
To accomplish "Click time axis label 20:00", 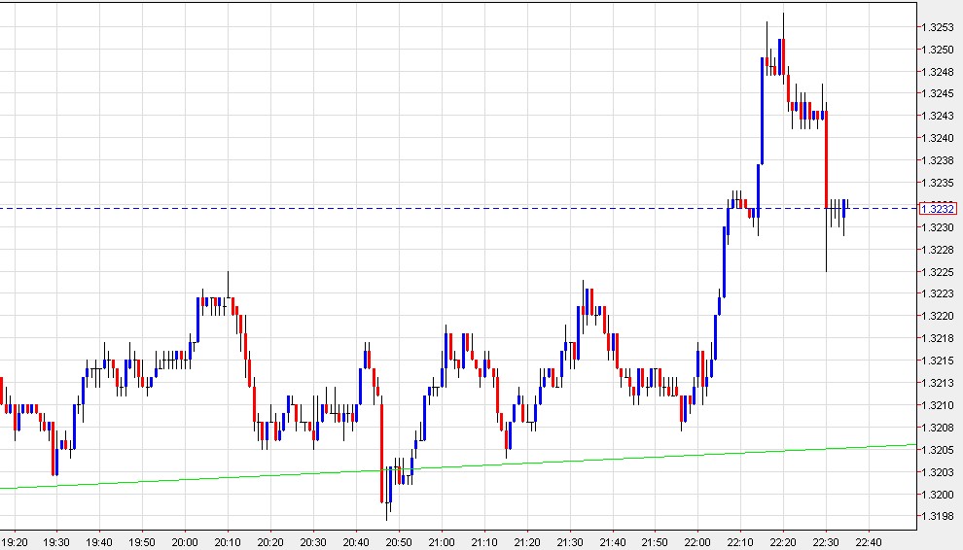I will tap(185, 542).
